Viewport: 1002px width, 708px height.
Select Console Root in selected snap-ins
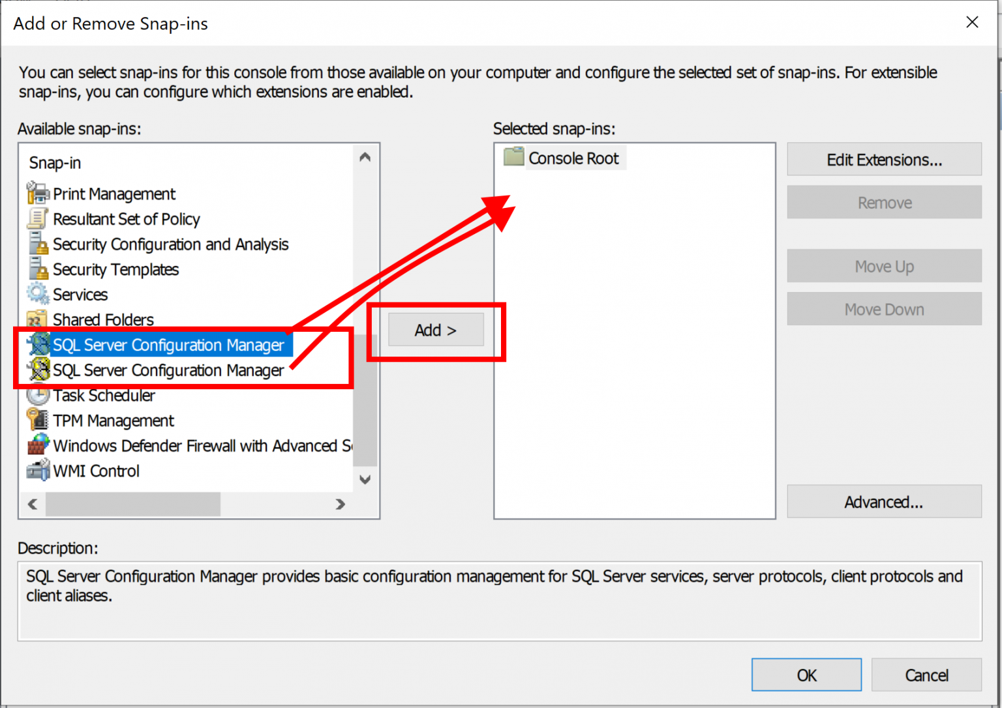tap(573, 158)
